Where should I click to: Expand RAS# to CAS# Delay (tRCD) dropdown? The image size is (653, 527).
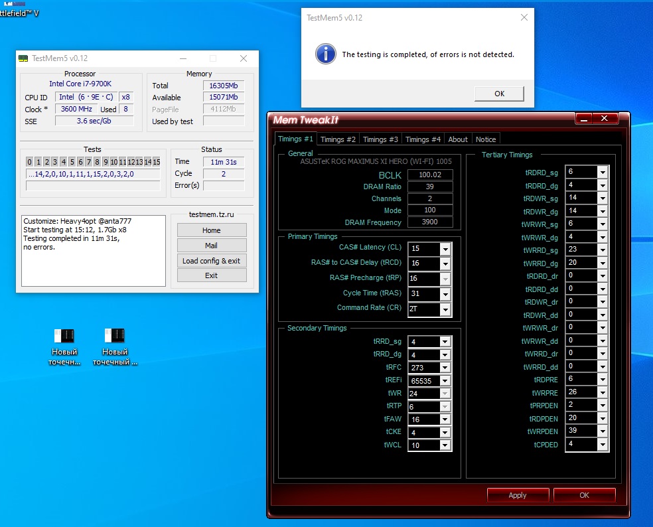(445, 263)
